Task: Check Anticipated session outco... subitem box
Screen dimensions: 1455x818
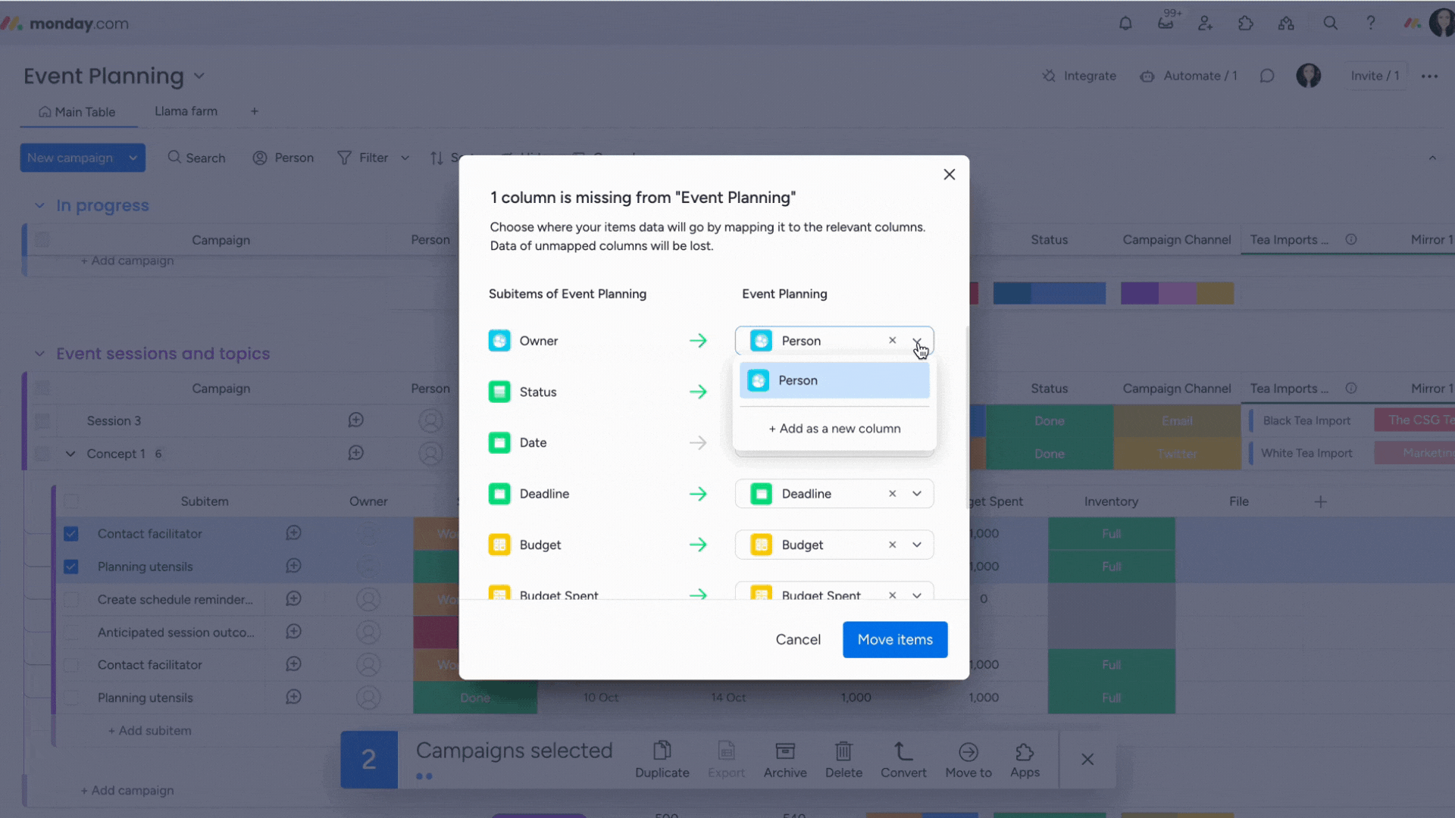Action: point(71,632)
